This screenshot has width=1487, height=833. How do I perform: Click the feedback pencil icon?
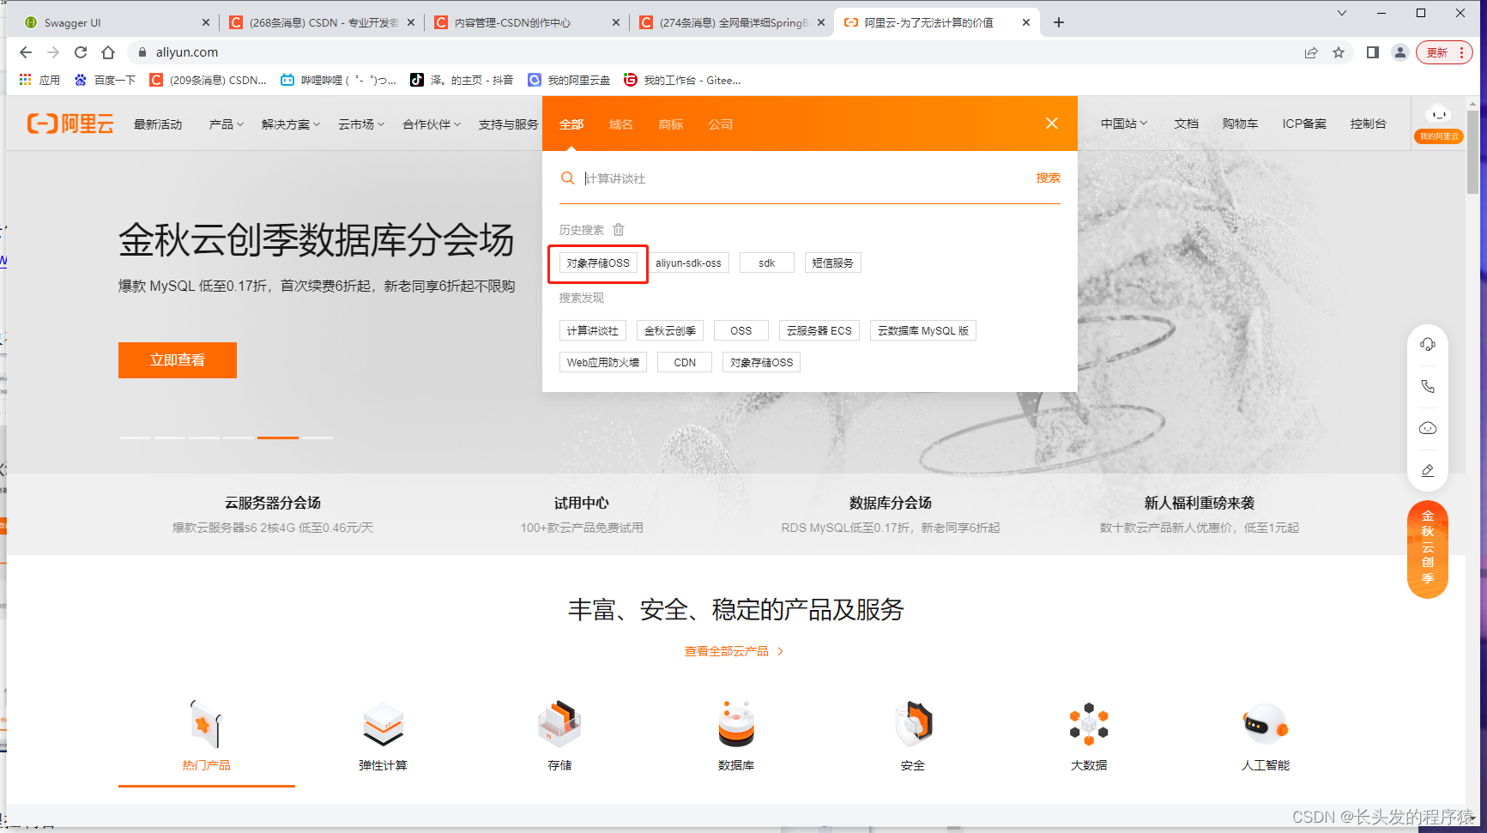1428,470
